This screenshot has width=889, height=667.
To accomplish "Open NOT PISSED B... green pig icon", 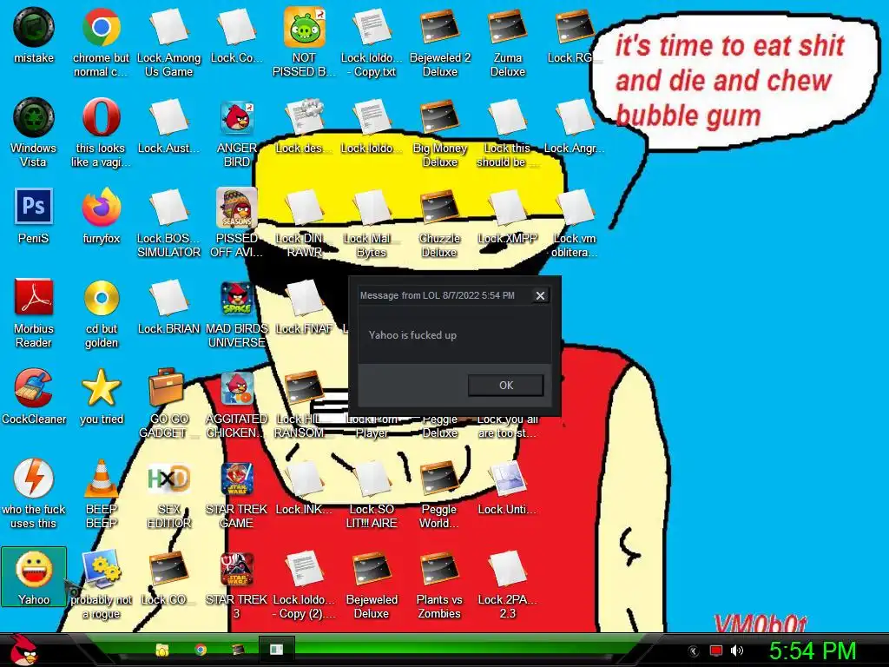I will (305, 43).
